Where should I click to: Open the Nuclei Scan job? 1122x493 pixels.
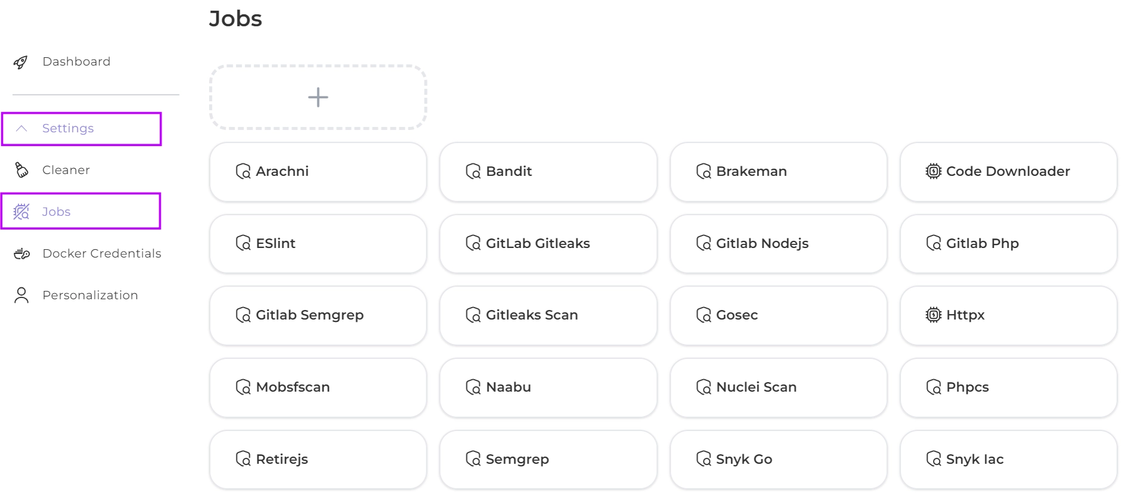778,387
